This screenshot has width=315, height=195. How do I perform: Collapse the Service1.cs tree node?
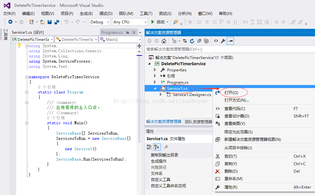155,88
